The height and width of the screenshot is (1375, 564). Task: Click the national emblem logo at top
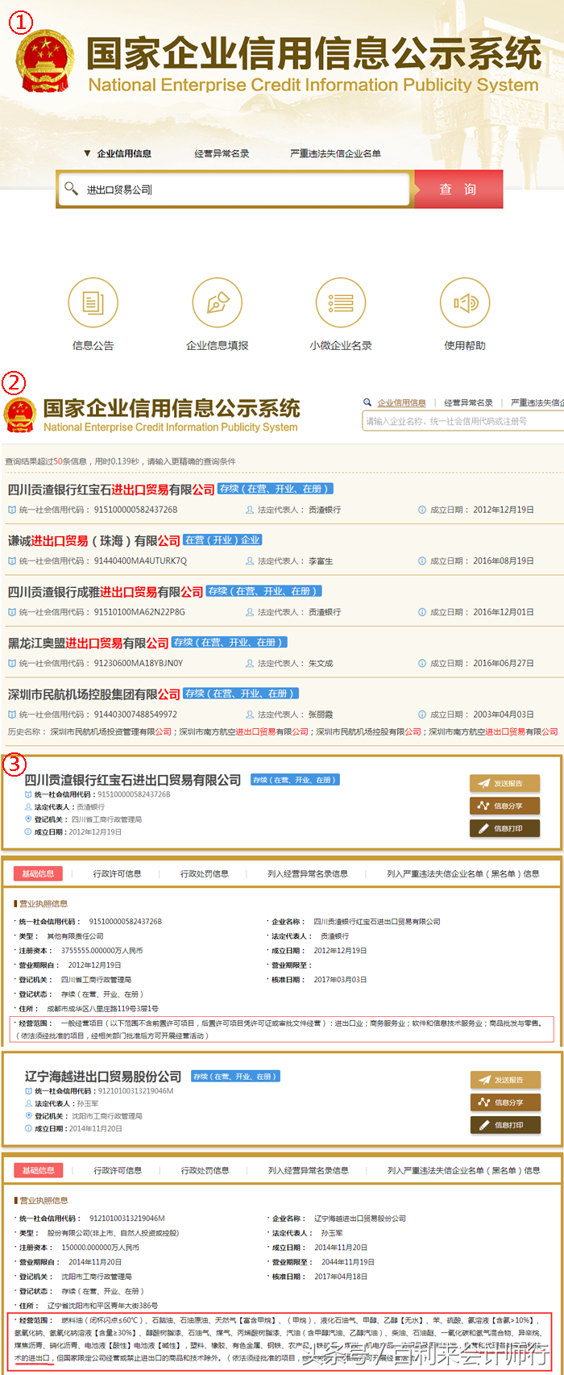44,61
